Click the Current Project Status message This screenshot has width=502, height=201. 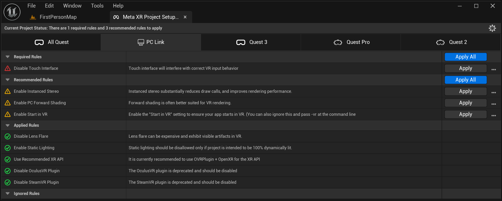pos(83,28)
